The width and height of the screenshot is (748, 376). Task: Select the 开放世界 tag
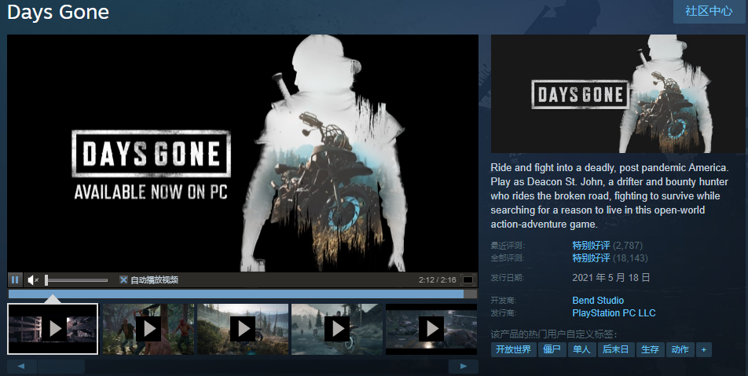[513, 349]
